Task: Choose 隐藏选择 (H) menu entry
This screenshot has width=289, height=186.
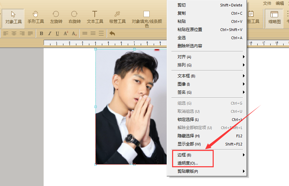Action: click(x=207, y=136)
